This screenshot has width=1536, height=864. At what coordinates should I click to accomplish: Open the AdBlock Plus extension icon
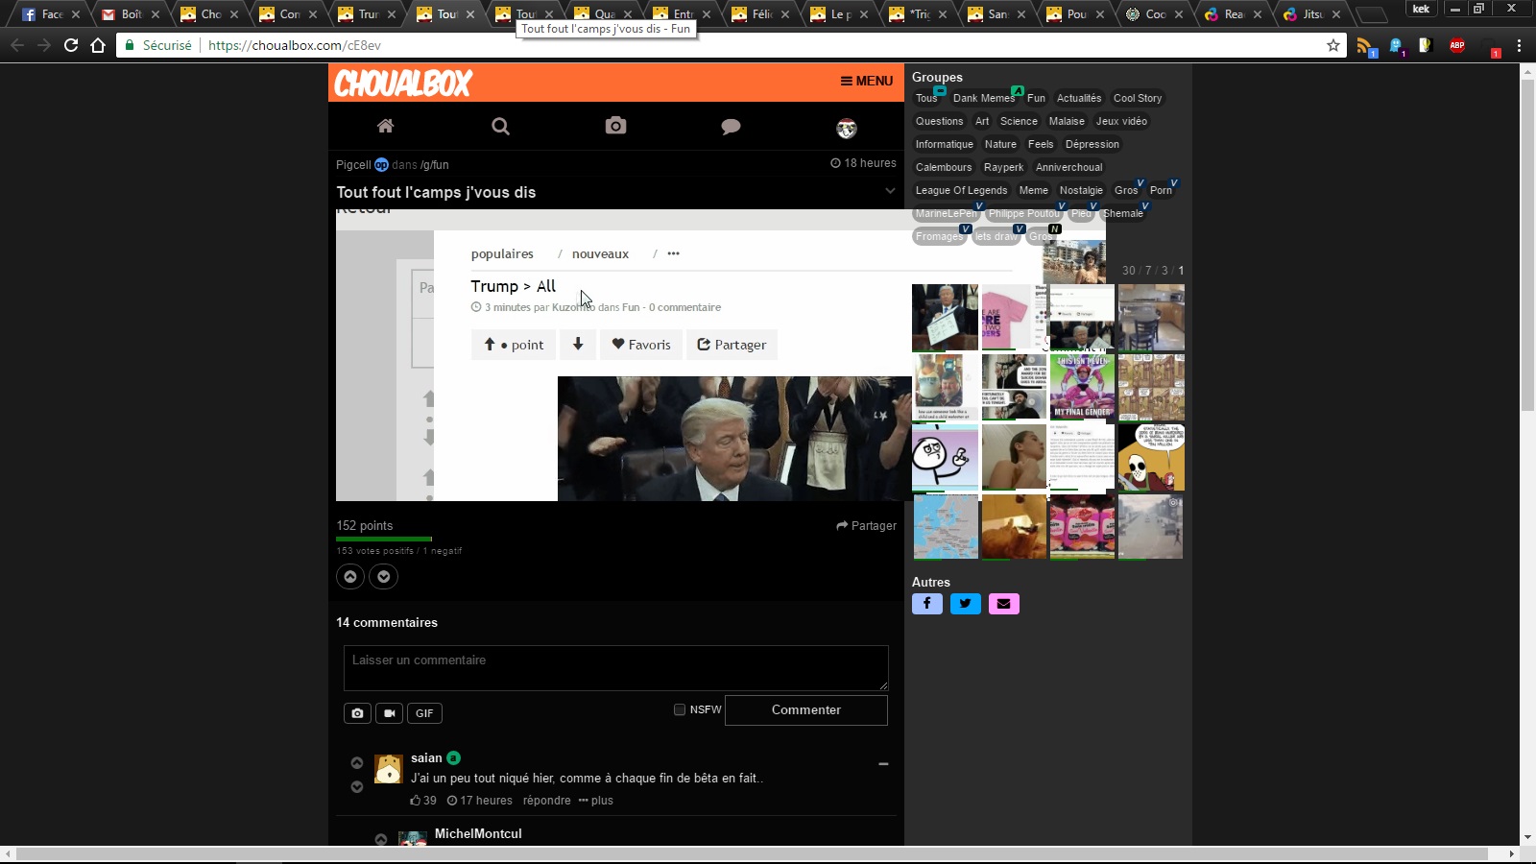tap(1457, 45)
